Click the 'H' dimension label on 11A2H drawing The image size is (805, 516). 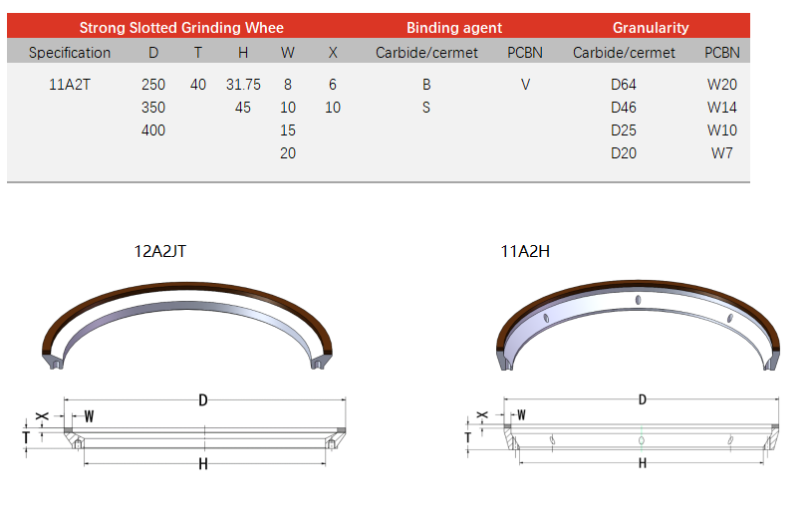pyautogui.click(x=643, y=463)
